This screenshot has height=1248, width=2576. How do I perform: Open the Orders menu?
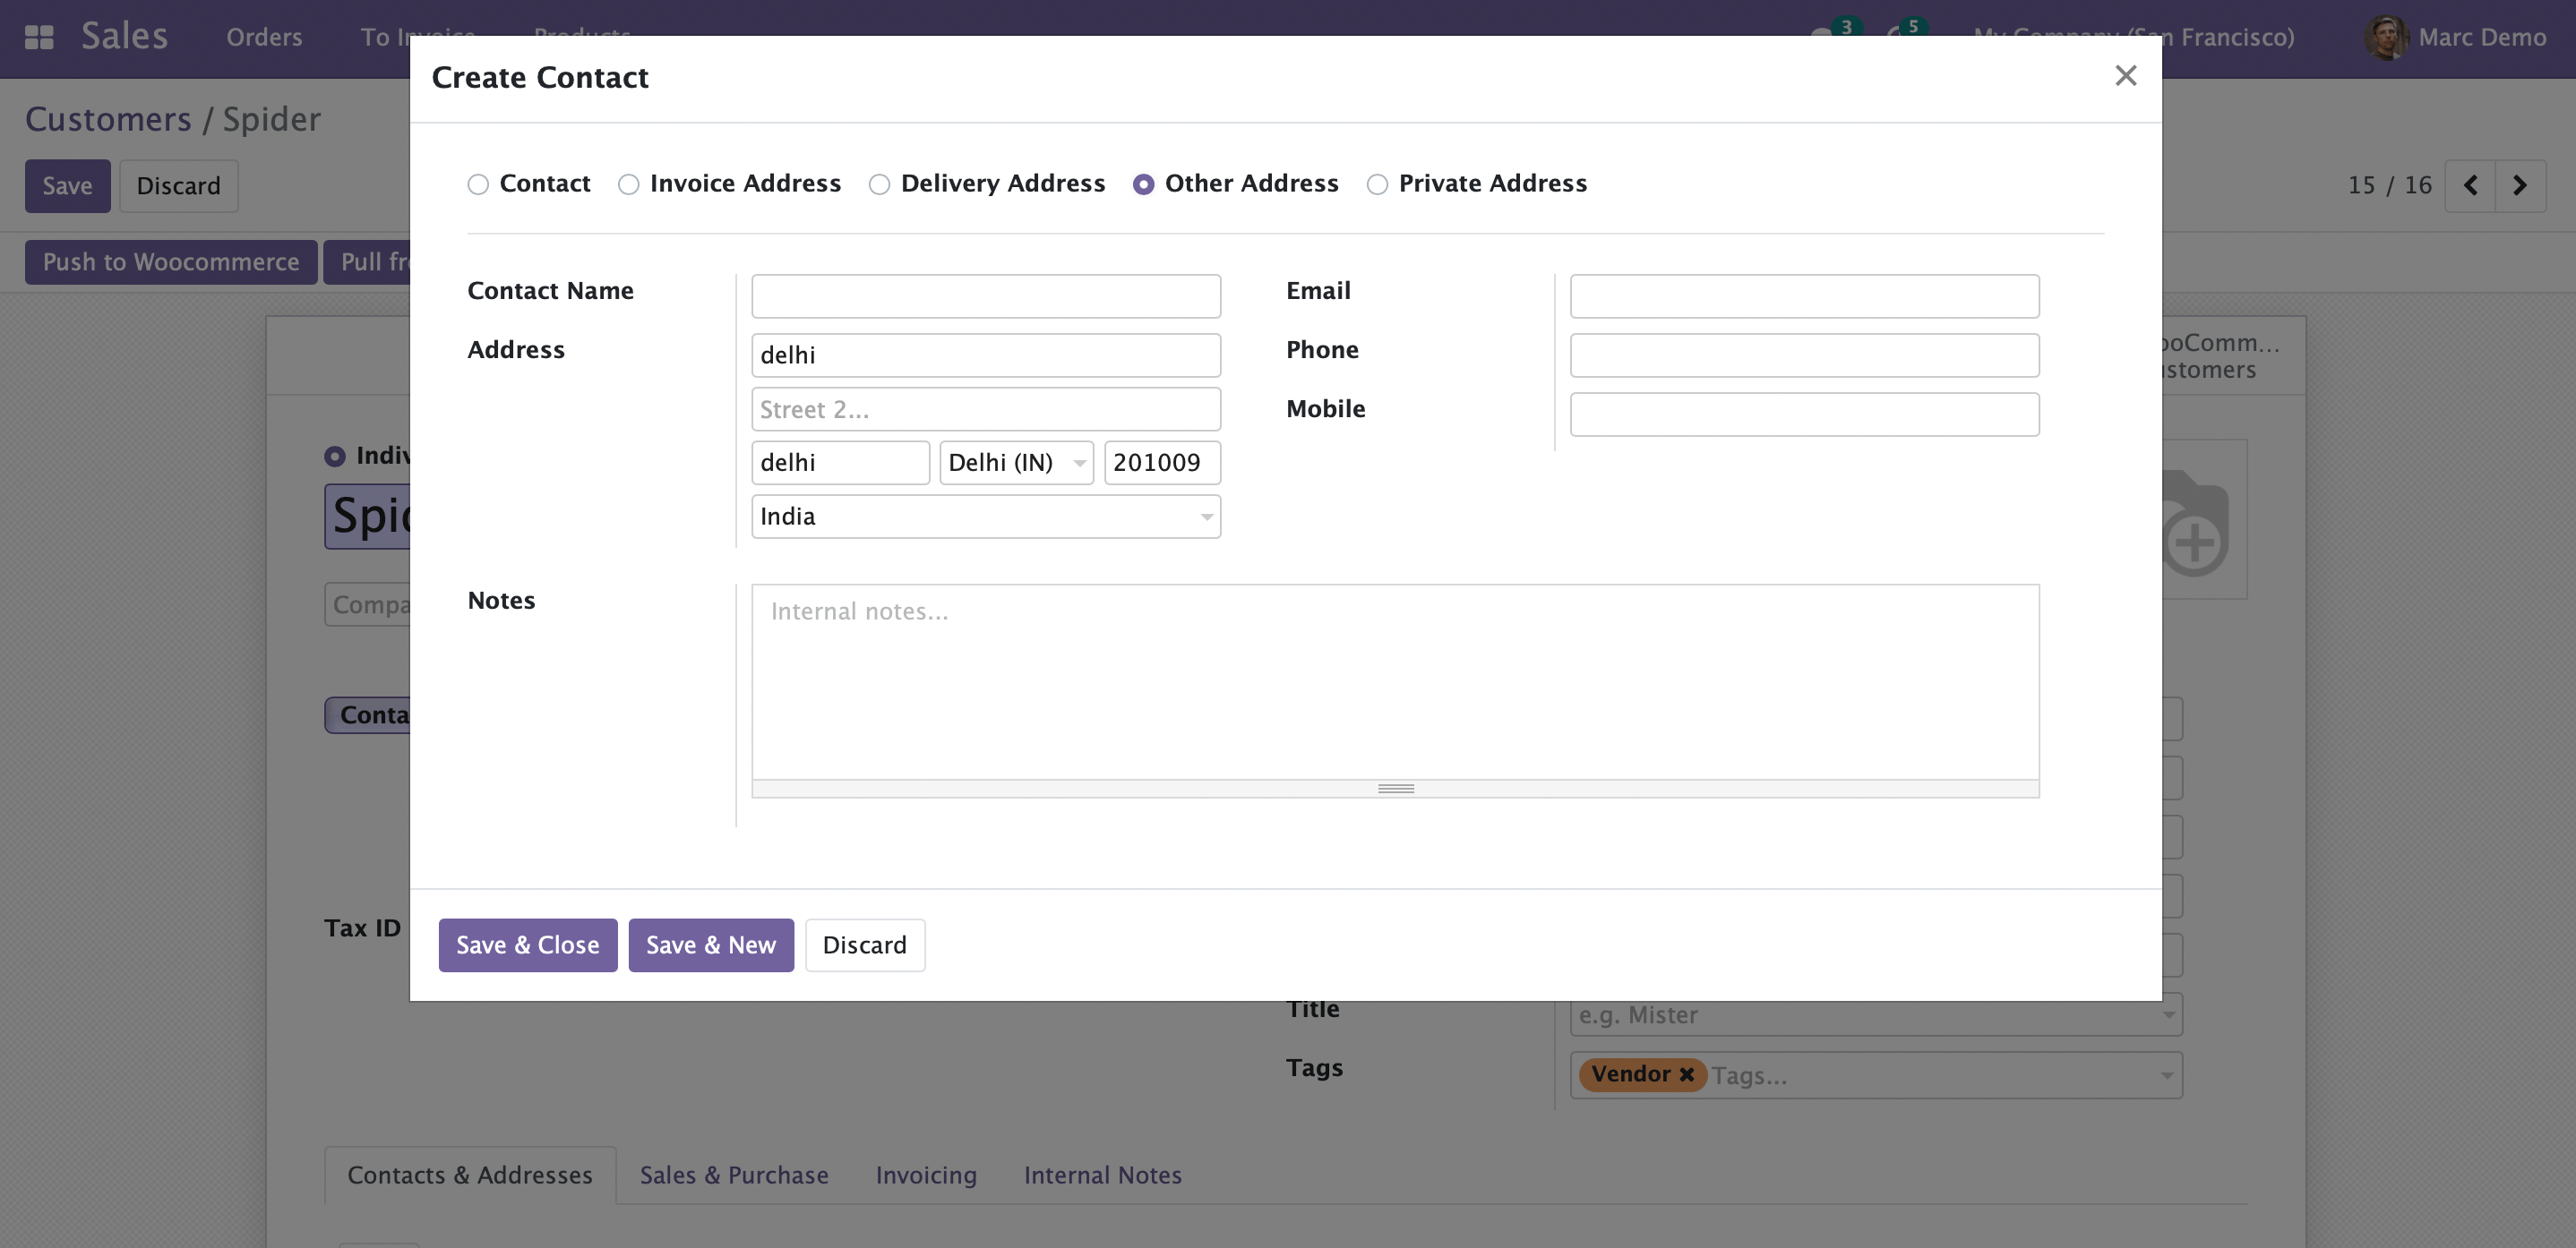pos(264,37)
